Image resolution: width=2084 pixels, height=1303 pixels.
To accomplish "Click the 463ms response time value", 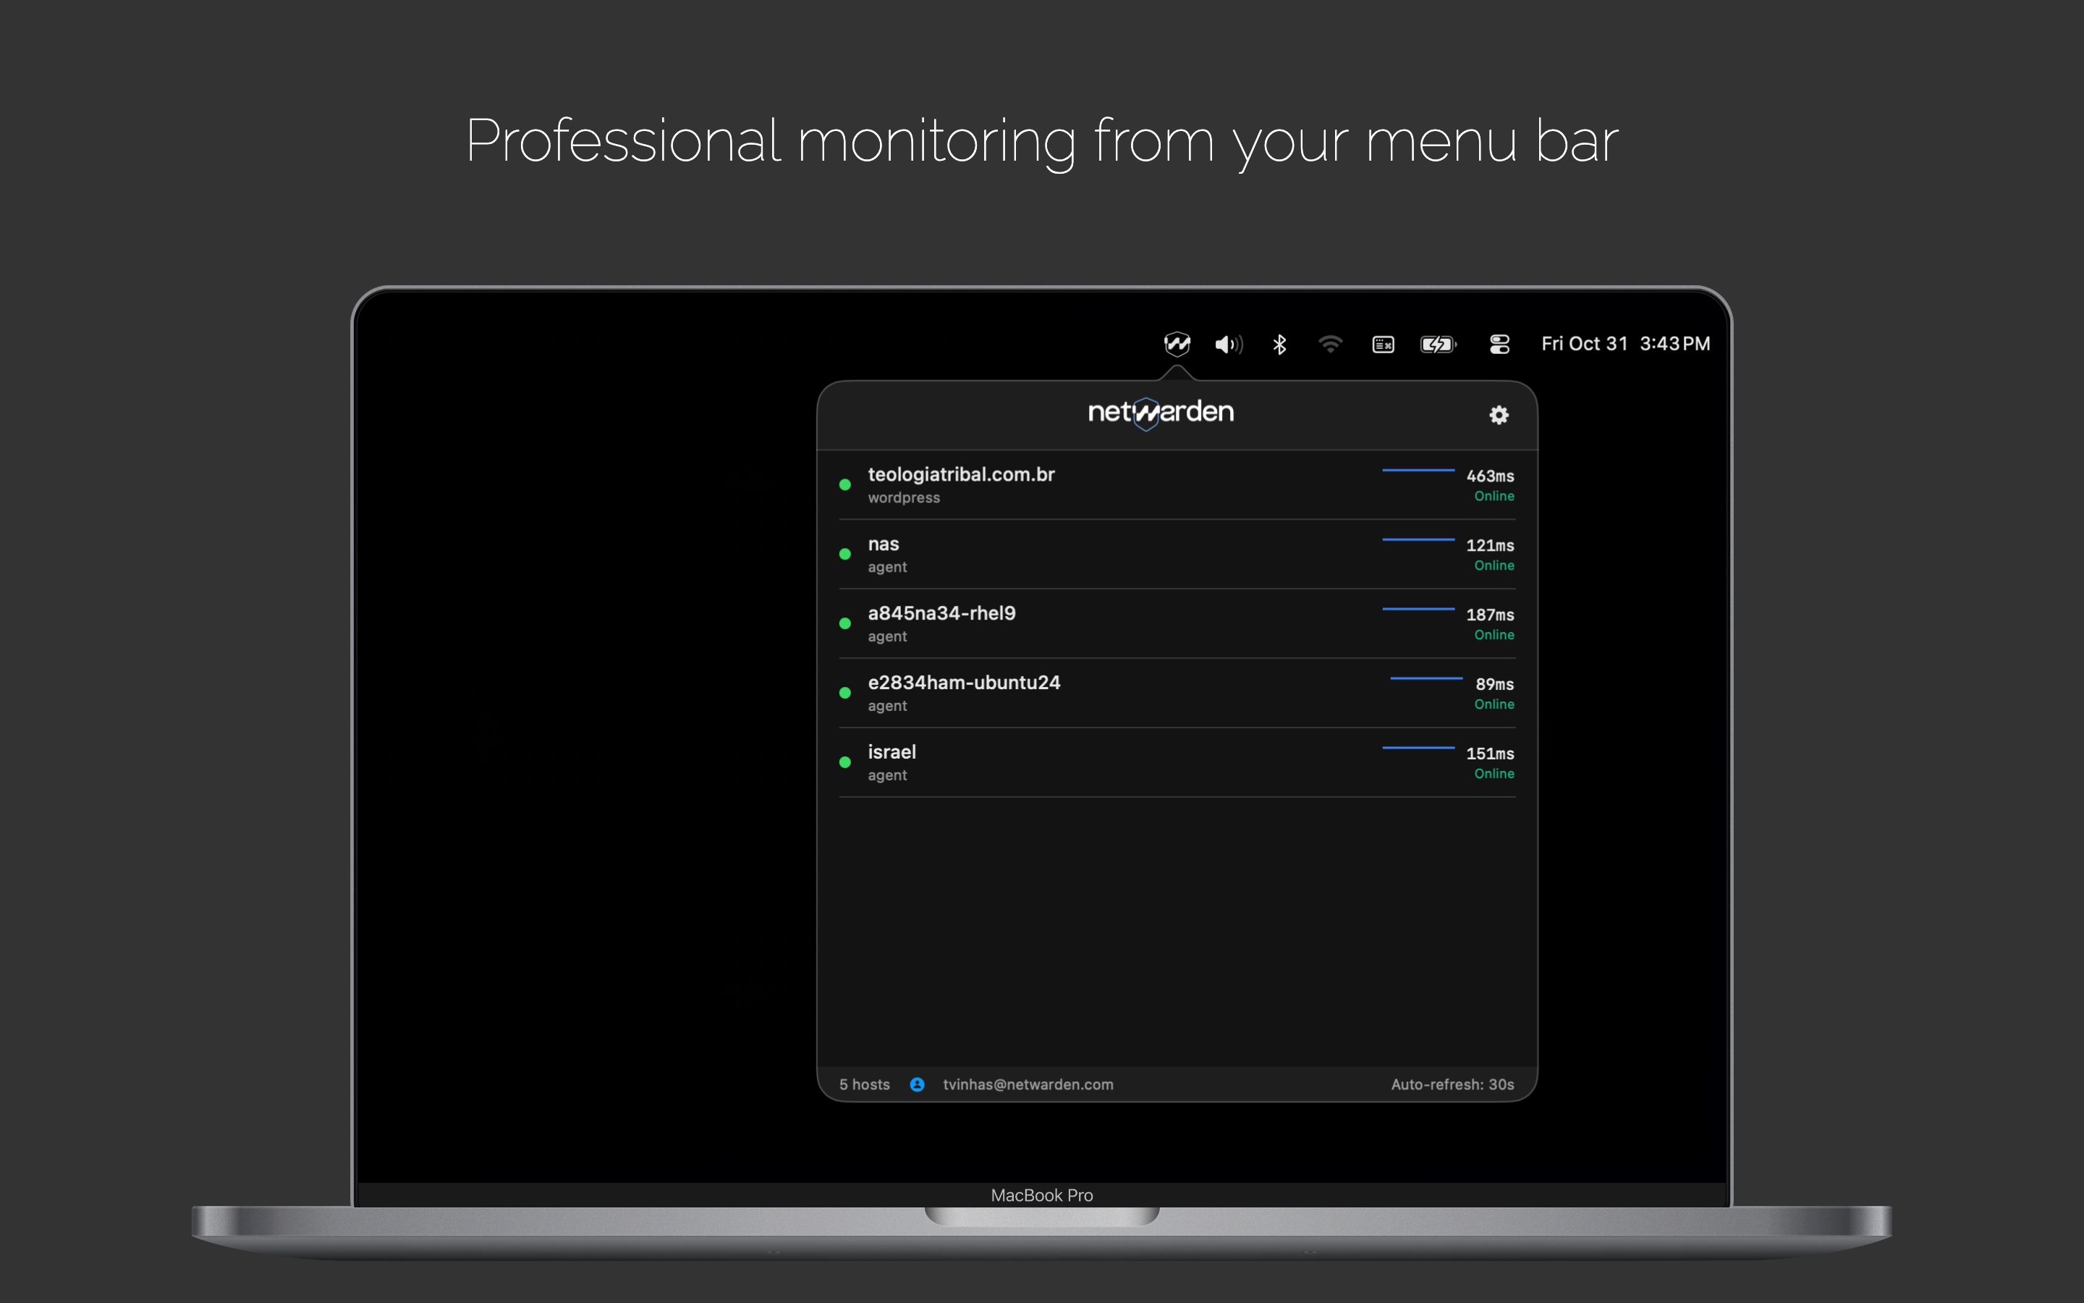I will pos(1490,476).
